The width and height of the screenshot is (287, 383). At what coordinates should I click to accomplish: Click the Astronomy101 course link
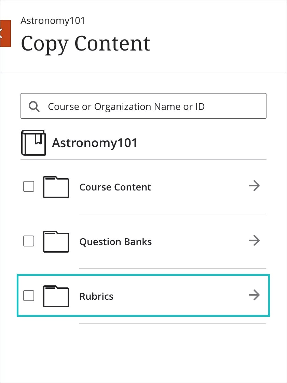[94, 142]
